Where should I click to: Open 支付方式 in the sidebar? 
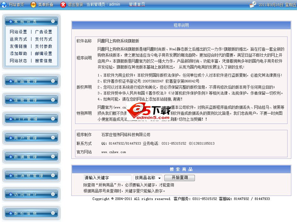pyautogui.click(x=43, y=39)
